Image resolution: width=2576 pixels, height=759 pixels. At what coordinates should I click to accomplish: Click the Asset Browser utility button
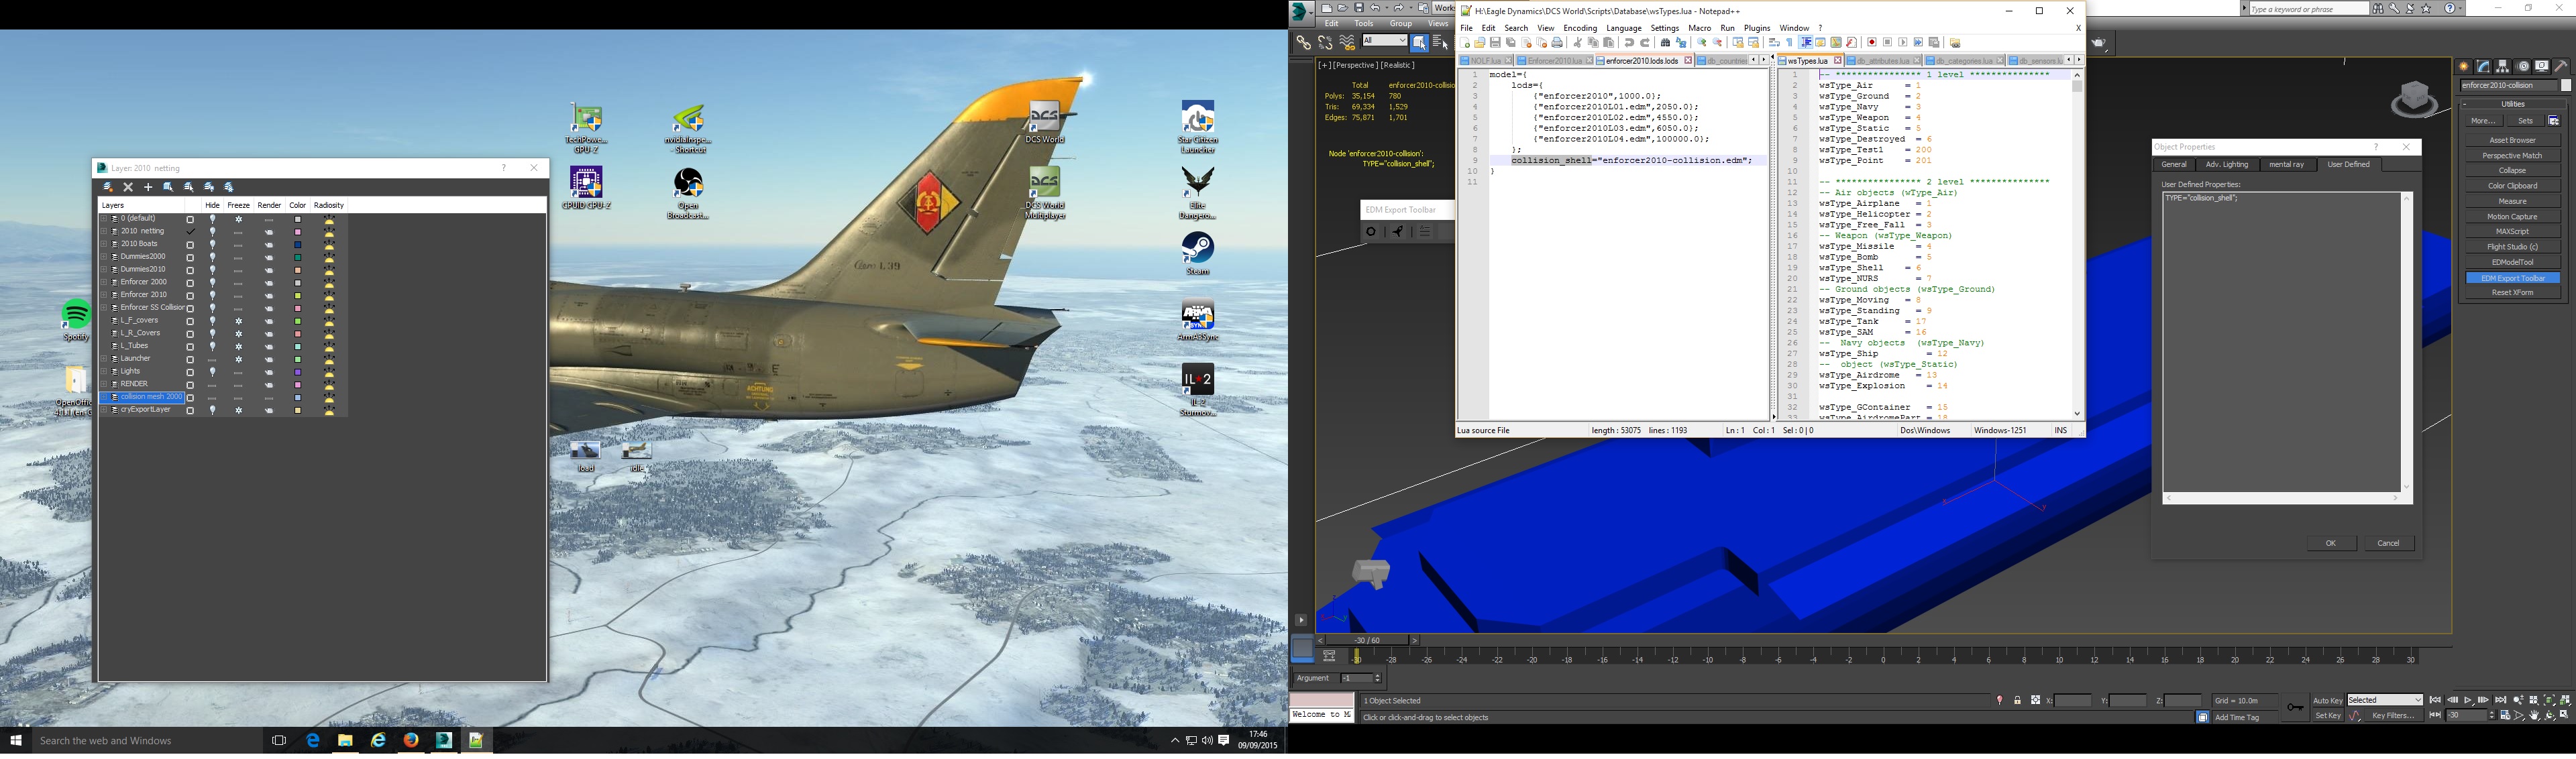2512,141
